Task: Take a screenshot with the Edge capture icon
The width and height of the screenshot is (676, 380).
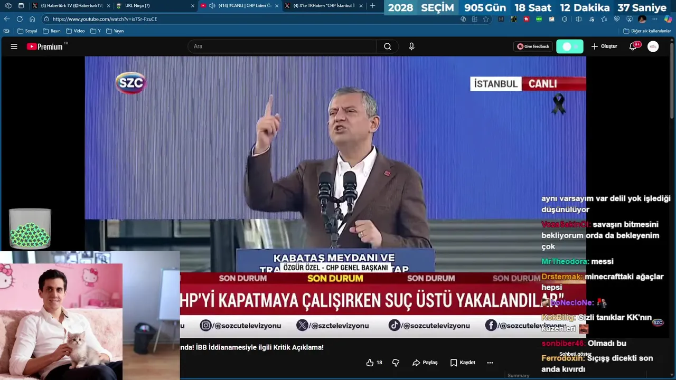Action: pos(630,19)
